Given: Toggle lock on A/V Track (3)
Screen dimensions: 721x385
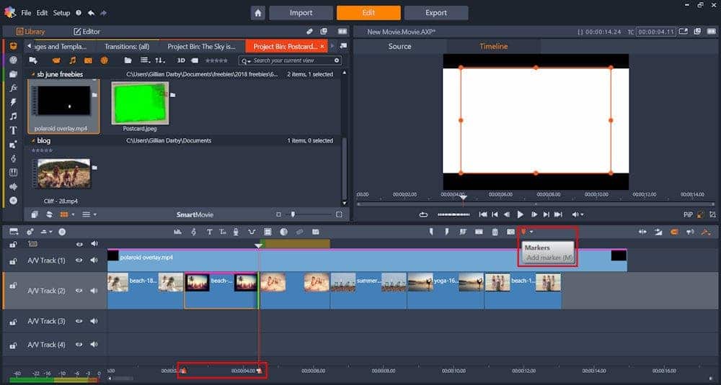Looking at the screenshot, I should 13,321.
